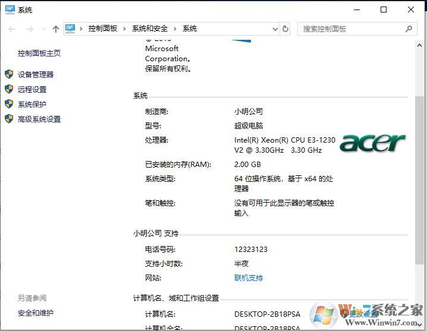
Task: Open 远程设置 in the sidebar
Action: 32,89
